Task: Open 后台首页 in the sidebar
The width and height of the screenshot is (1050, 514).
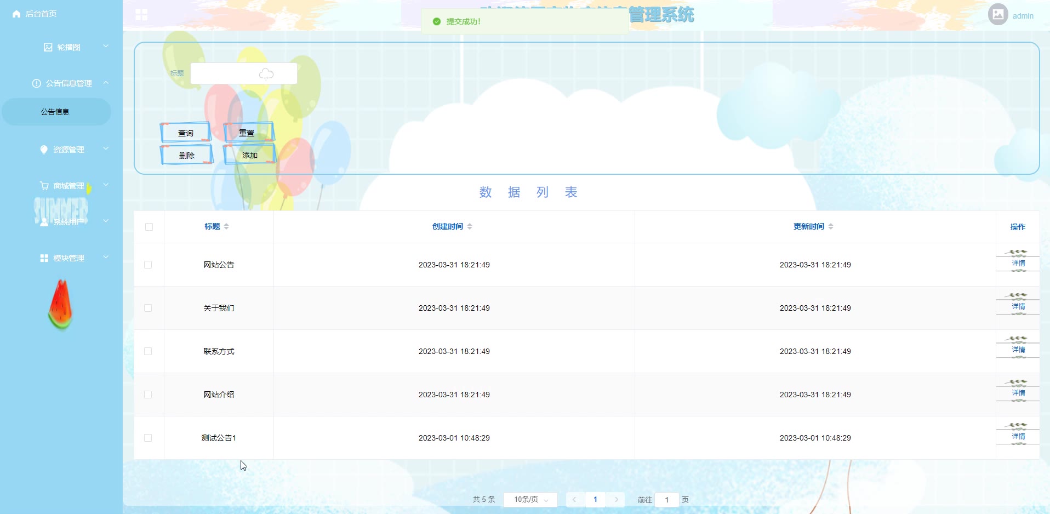Action: click(41, 14)
